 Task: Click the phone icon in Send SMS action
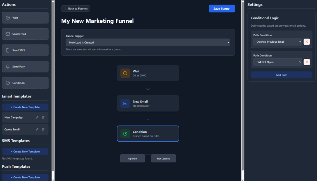(8, 50)
